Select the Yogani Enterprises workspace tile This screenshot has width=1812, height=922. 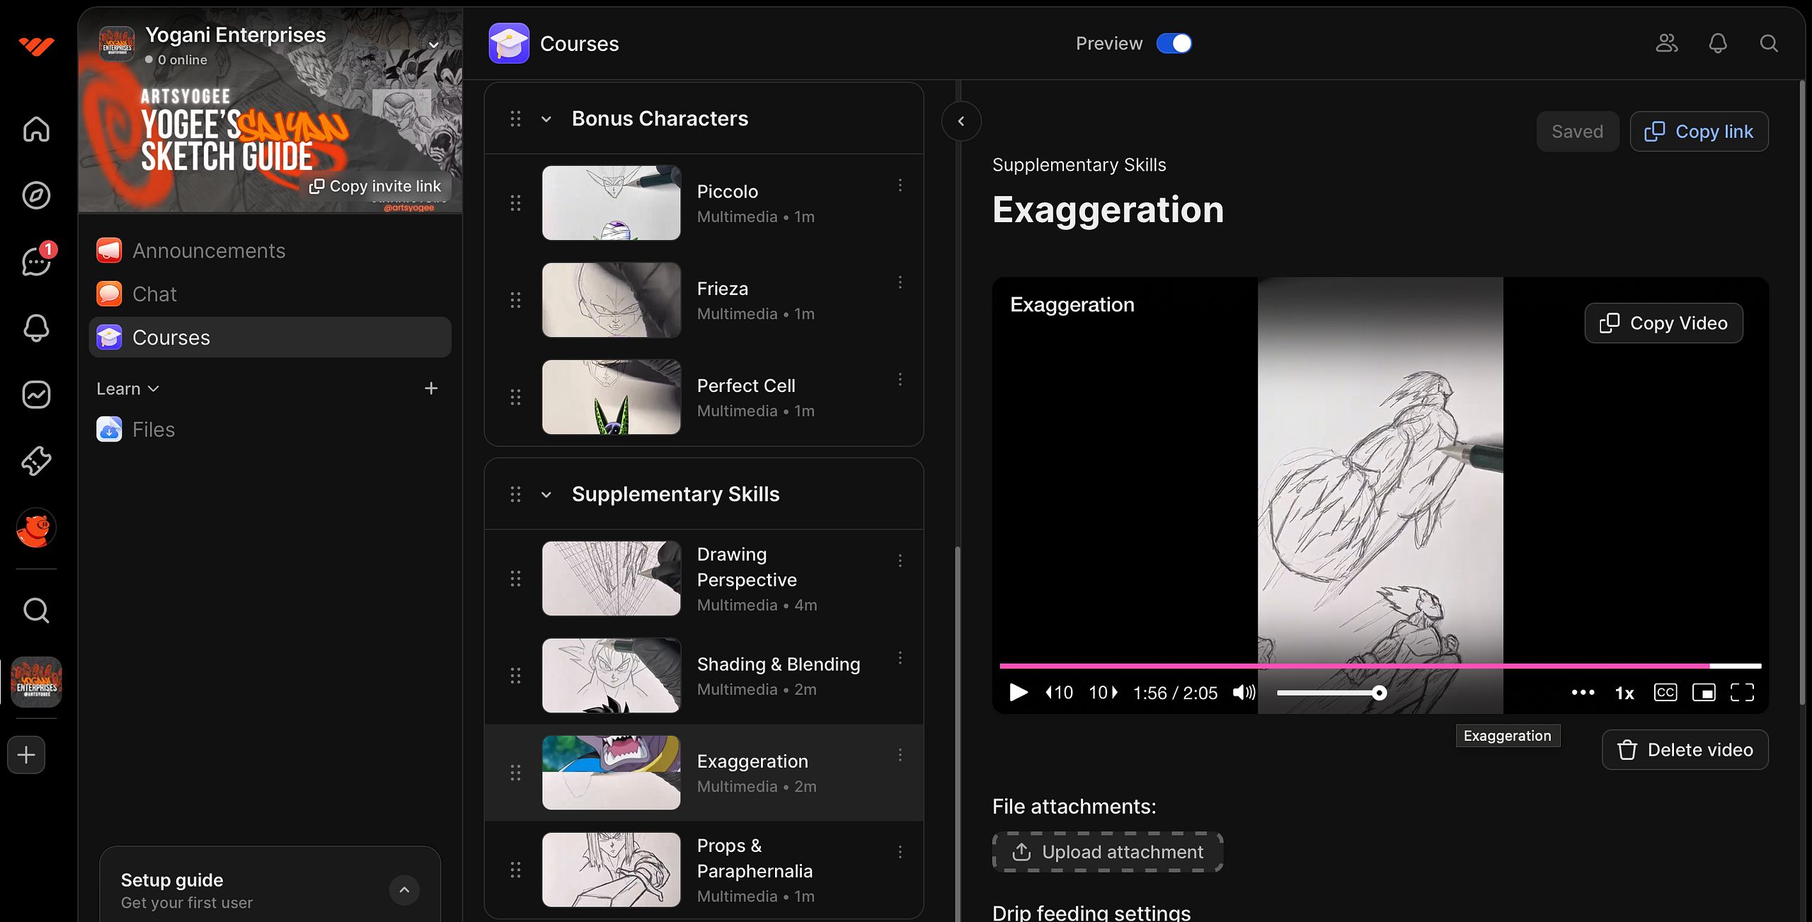pyautogui.click(x=36, y=682)
